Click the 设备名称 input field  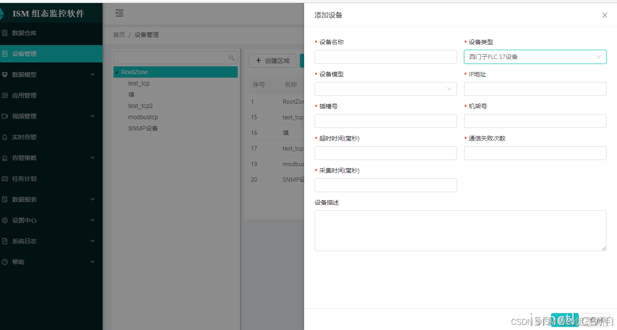pos(386,57)
